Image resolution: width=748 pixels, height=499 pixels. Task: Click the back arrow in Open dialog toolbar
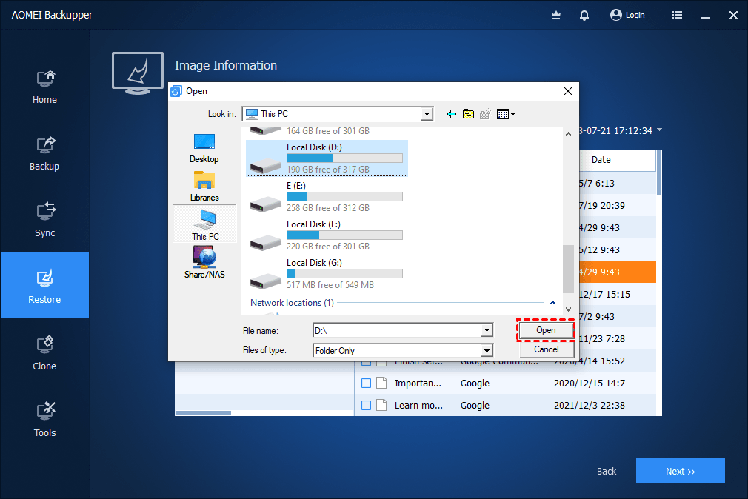click(451, 114)
